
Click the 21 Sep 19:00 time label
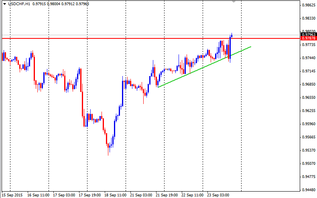click(x=167, y=195)
